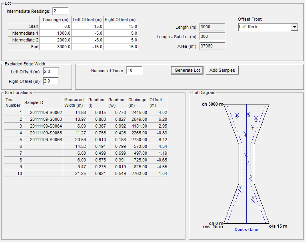Select the Start row Chainage cell
305x242 pixels.
[56, 26]
